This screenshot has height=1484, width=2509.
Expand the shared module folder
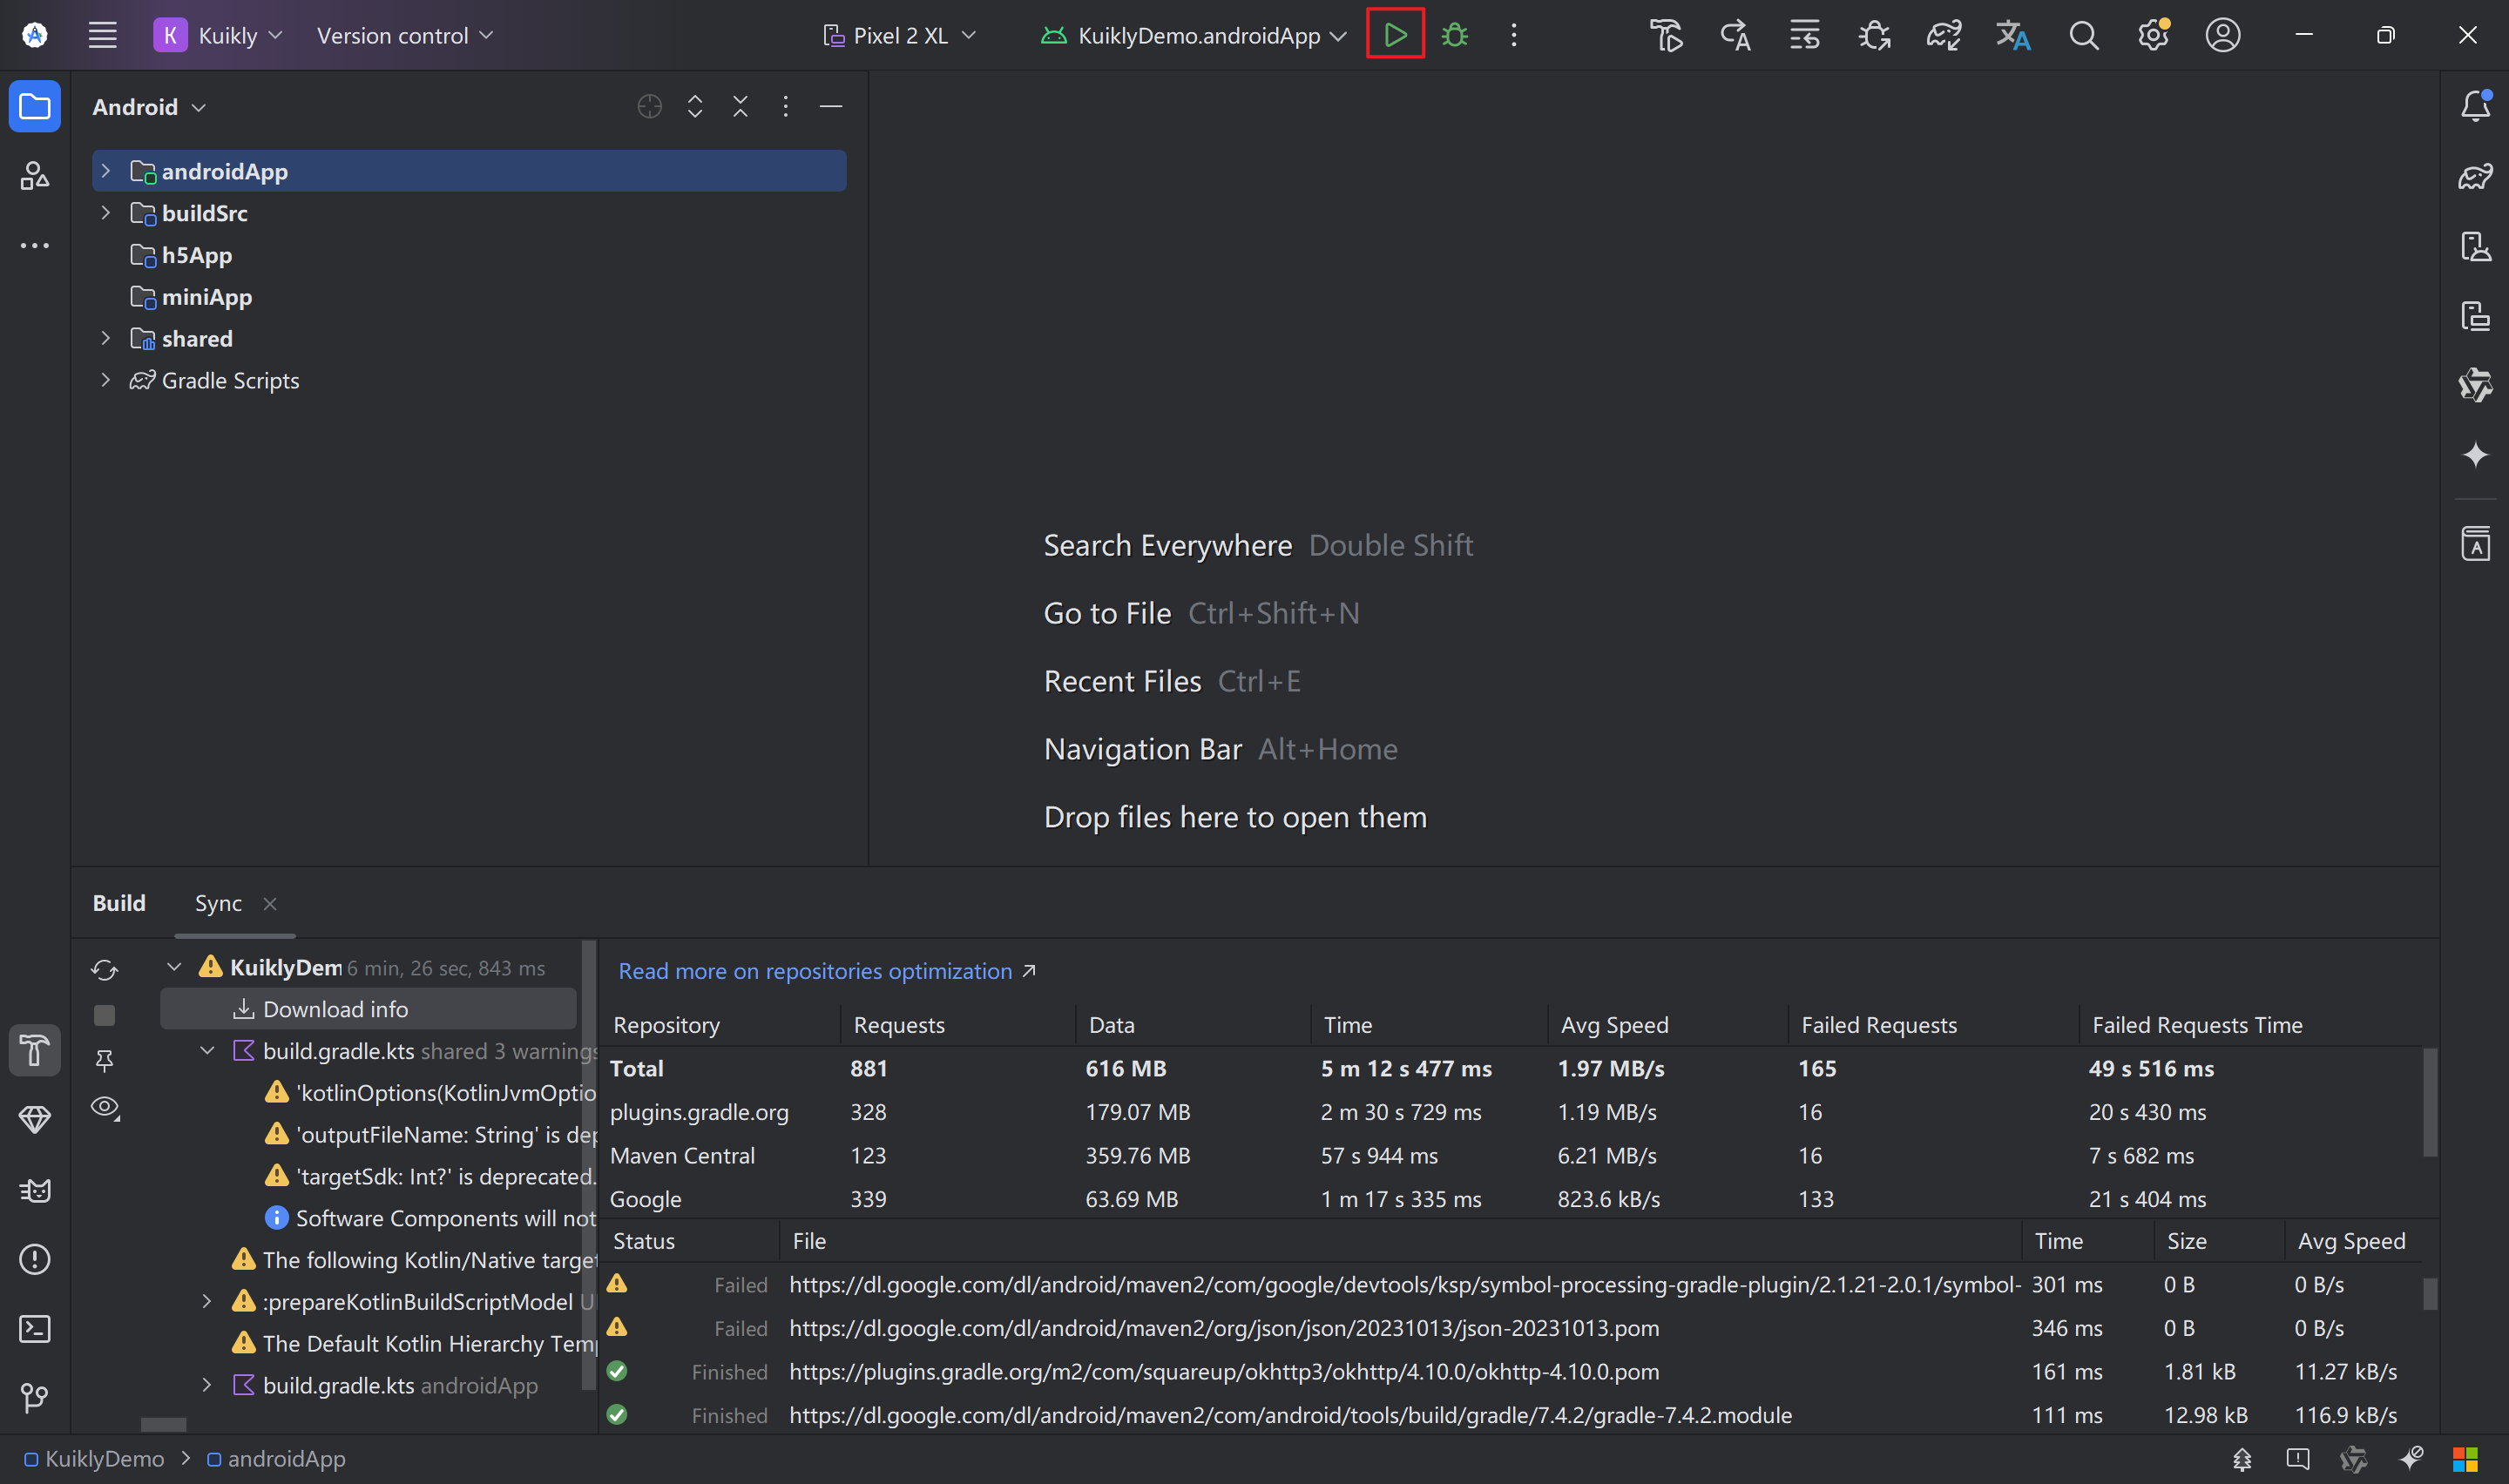pos(105,339)
